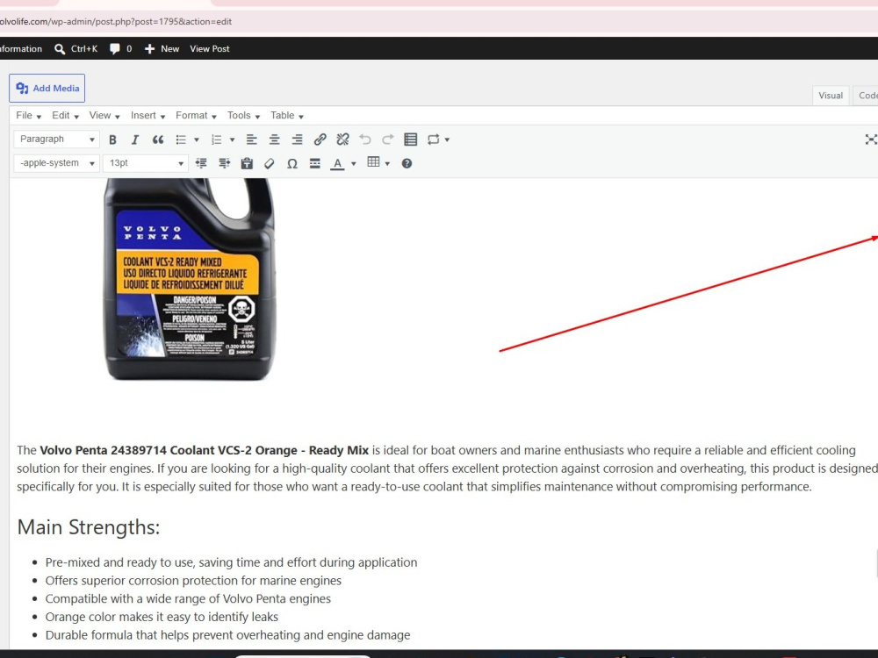This screenshot has width=878, height=658.
Task: Insert or edit a link
Action: (x=320, y=139)
